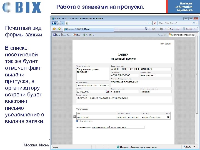Click the position field Консультант
Viewport: 200px width, 150px height.
pyautogui.click(x=156, y=75)
